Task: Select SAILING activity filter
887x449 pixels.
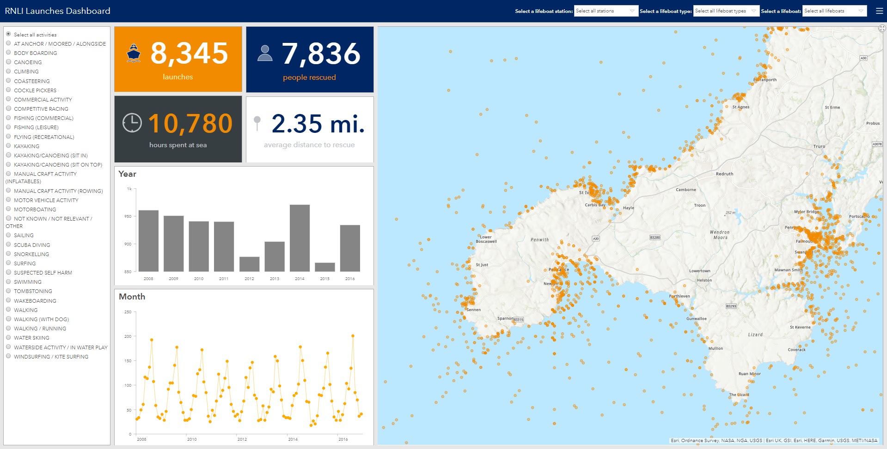Action: pos(8,235)
